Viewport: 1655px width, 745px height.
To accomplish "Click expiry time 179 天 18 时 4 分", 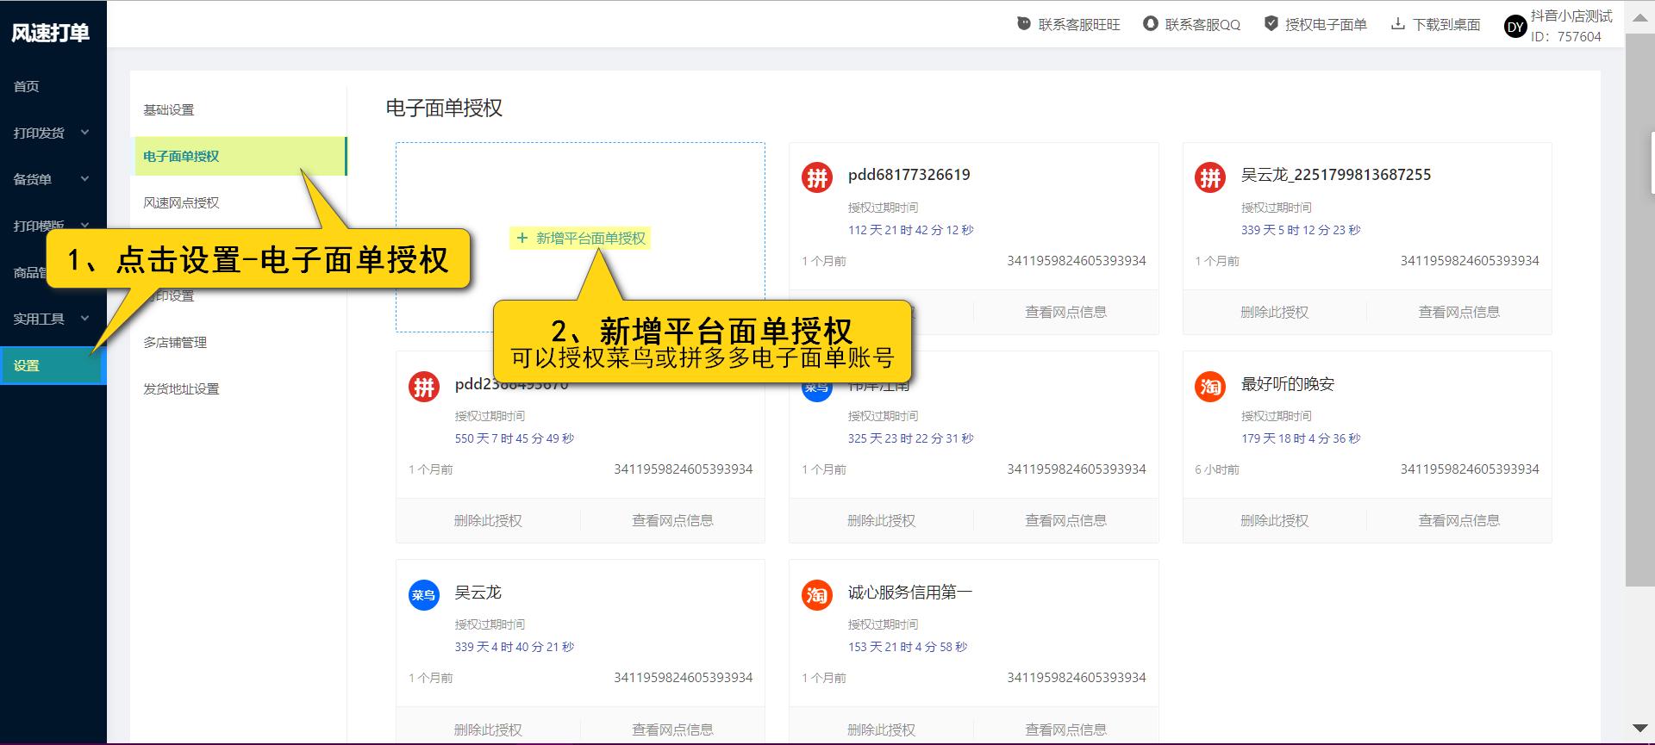I will pos(1301,438).
